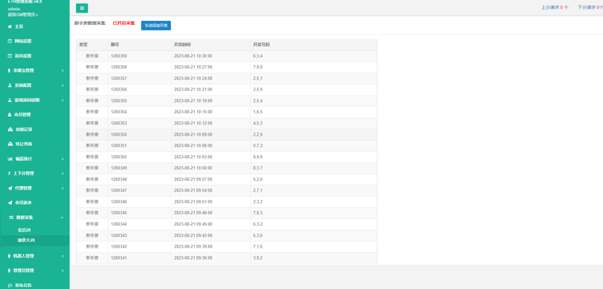Click the winning numbers 5,2,0
This screenshot has width=603, height=289.
[x=258, y=180]
